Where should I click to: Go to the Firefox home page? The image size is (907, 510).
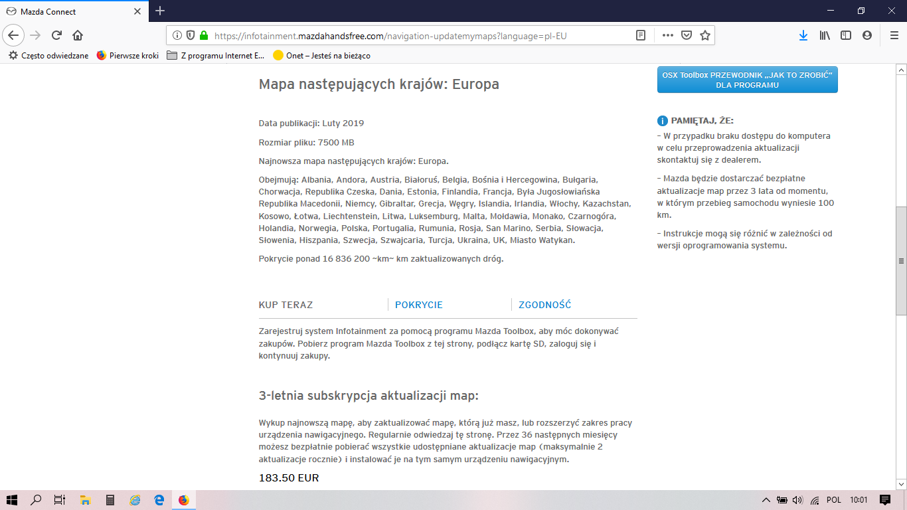click(x=78, y=35)
